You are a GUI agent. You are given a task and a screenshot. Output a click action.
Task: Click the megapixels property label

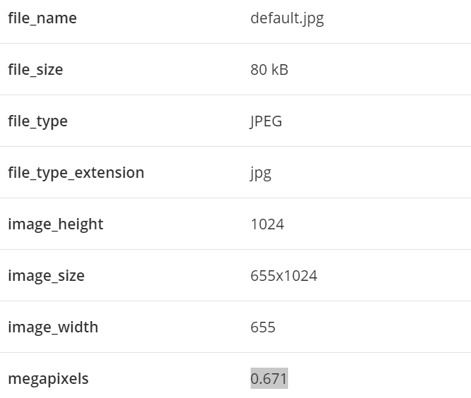point(48,379)
